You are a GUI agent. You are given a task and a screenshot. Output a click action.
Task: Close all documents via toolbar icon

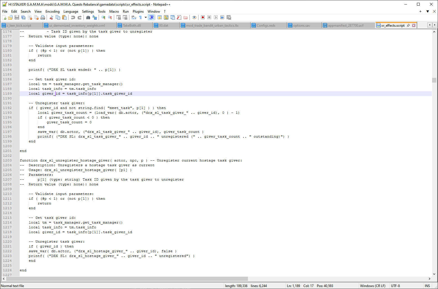coord(36,17)
